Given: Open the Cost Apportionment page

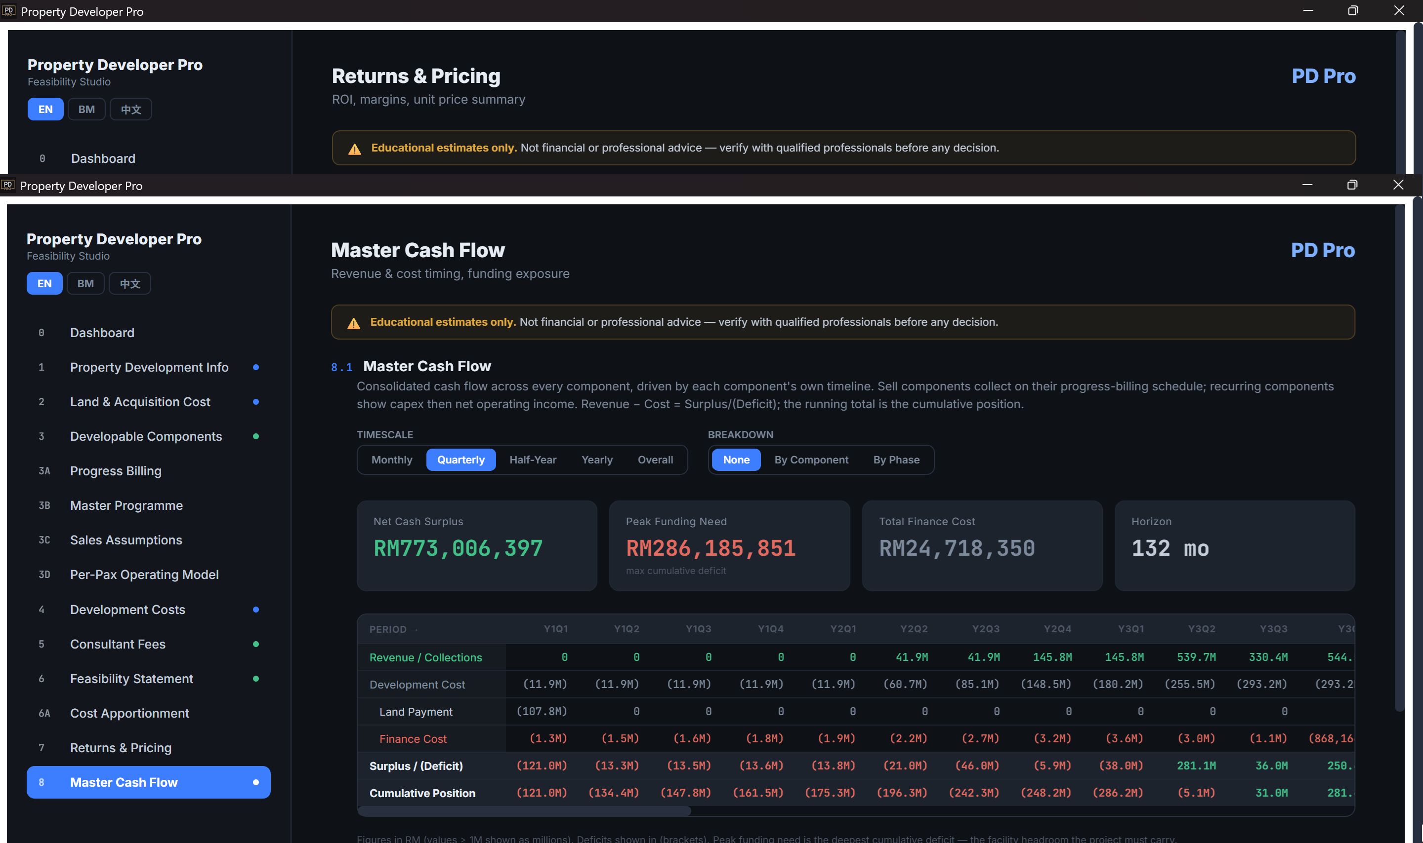Looking at the screenshot, I should coord(148,714).
